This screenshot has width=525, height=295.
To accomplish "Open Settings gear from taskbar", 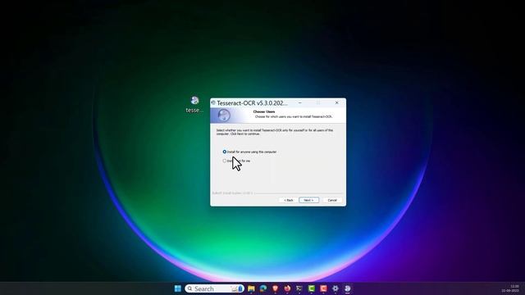I will coord(336,288).
